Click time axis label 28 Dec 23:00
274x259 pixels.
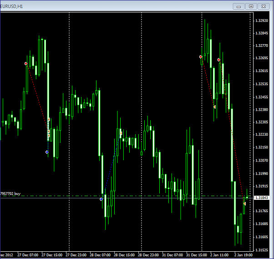[x=148, y=255]
